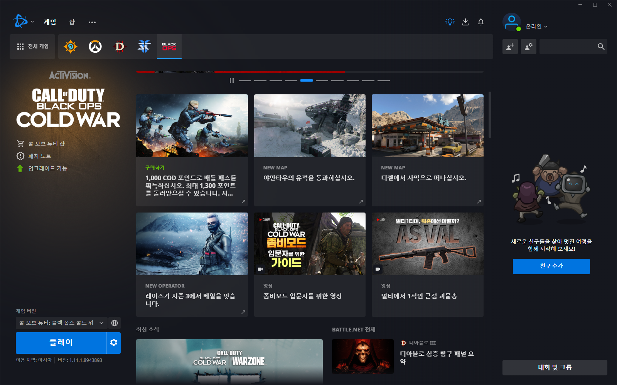Click the shopping cart icon

click(x=20, y=144)
